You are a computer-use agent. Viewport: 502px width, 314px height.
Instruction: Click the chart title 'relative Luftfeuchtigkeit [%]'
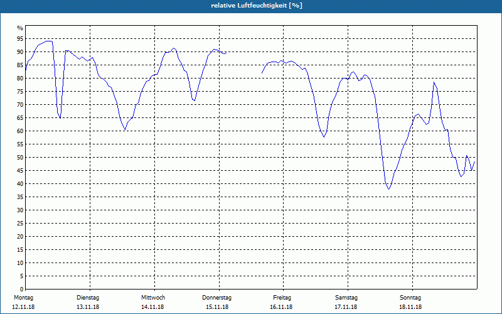point(257,6)
